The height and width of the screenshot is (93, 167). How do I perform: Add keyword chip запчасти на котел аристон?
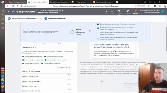[x=33, y=60]
